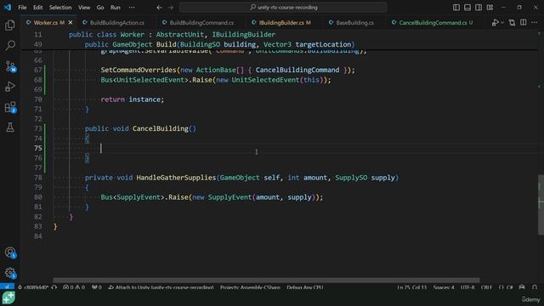Change indentation via 'Spaces: 4'
Screen dimensions: 544x306
(x=444, y=287)
